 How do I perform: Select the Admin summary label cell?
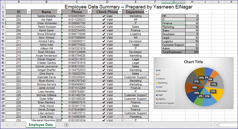[x=173, y=48]
